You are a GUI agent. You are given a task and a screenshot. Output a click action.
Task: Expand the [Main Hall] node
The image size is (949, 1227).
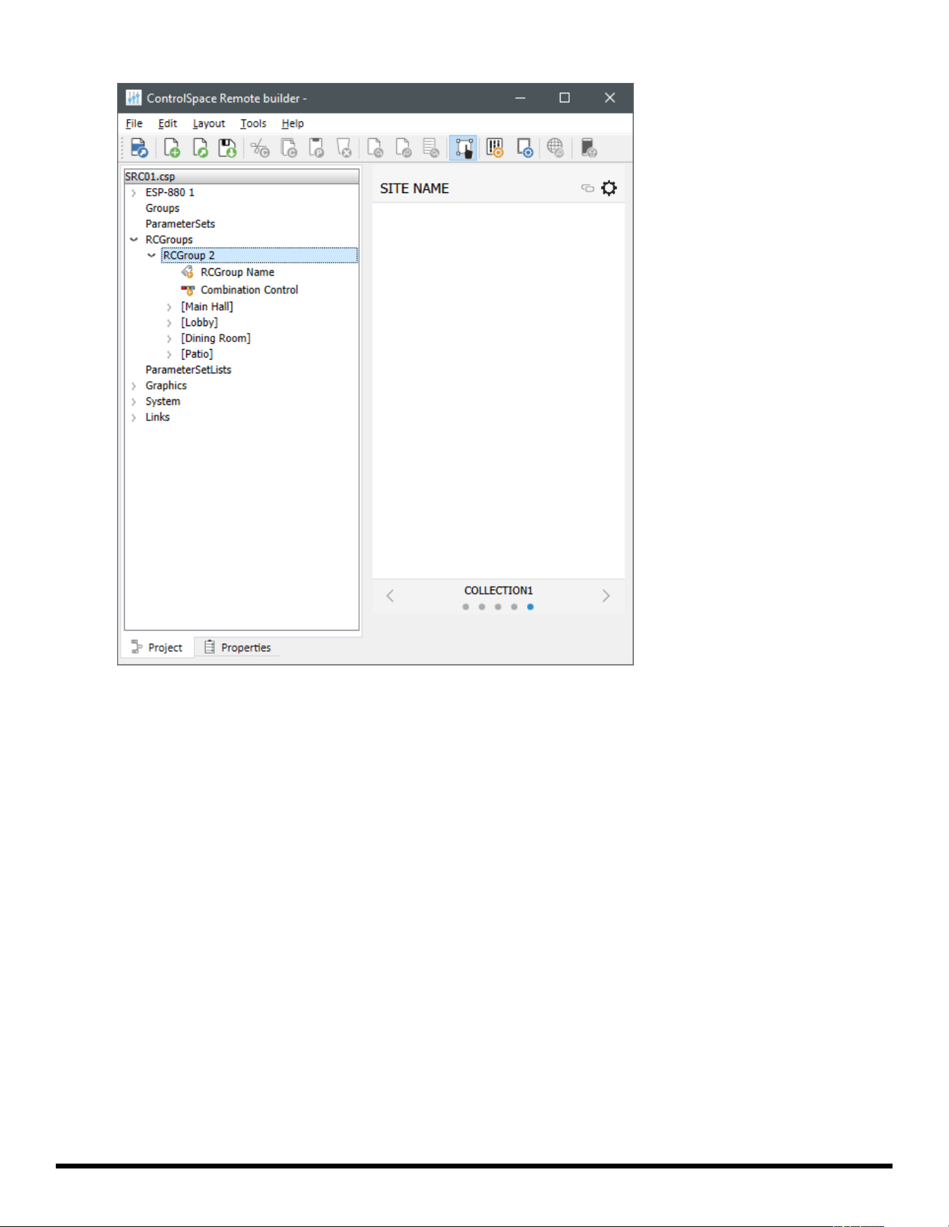point(169,307)
